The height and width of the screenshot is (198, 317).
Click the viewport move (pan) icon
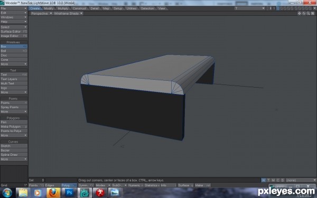(299, 13)
